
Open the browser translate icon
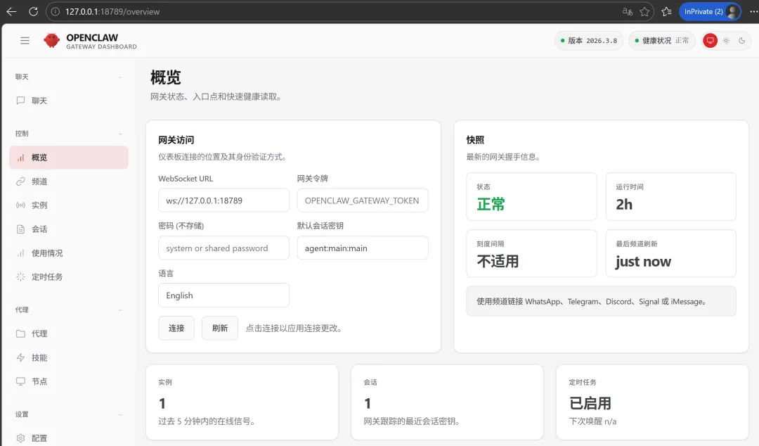point(628,12)
